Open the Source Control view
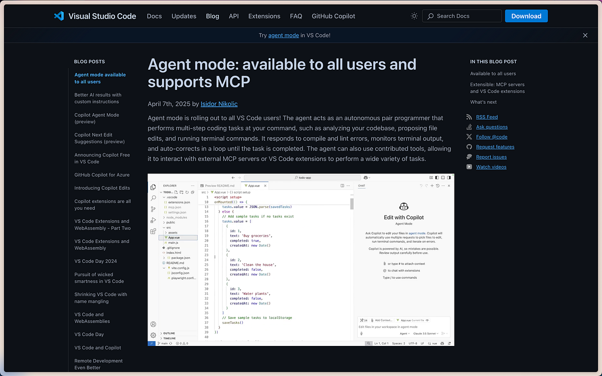602x376 pixels. pyautogui.click(x=154, y=208)
